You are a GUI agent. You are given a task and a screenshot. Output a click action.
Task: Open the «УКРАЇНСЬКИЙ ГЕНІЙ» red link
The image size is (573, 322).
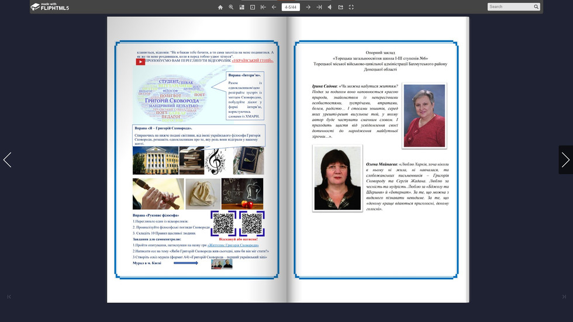[253, 61]
